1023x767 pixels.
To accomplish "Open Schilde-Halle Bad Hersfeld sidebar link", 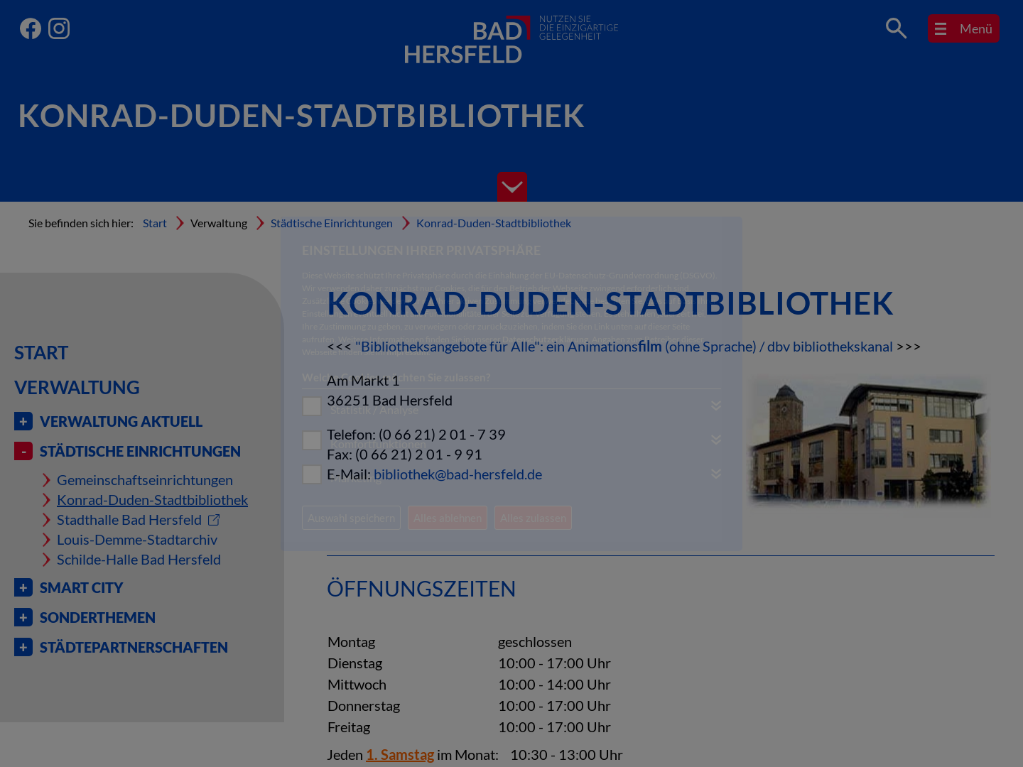I will 139,560.
